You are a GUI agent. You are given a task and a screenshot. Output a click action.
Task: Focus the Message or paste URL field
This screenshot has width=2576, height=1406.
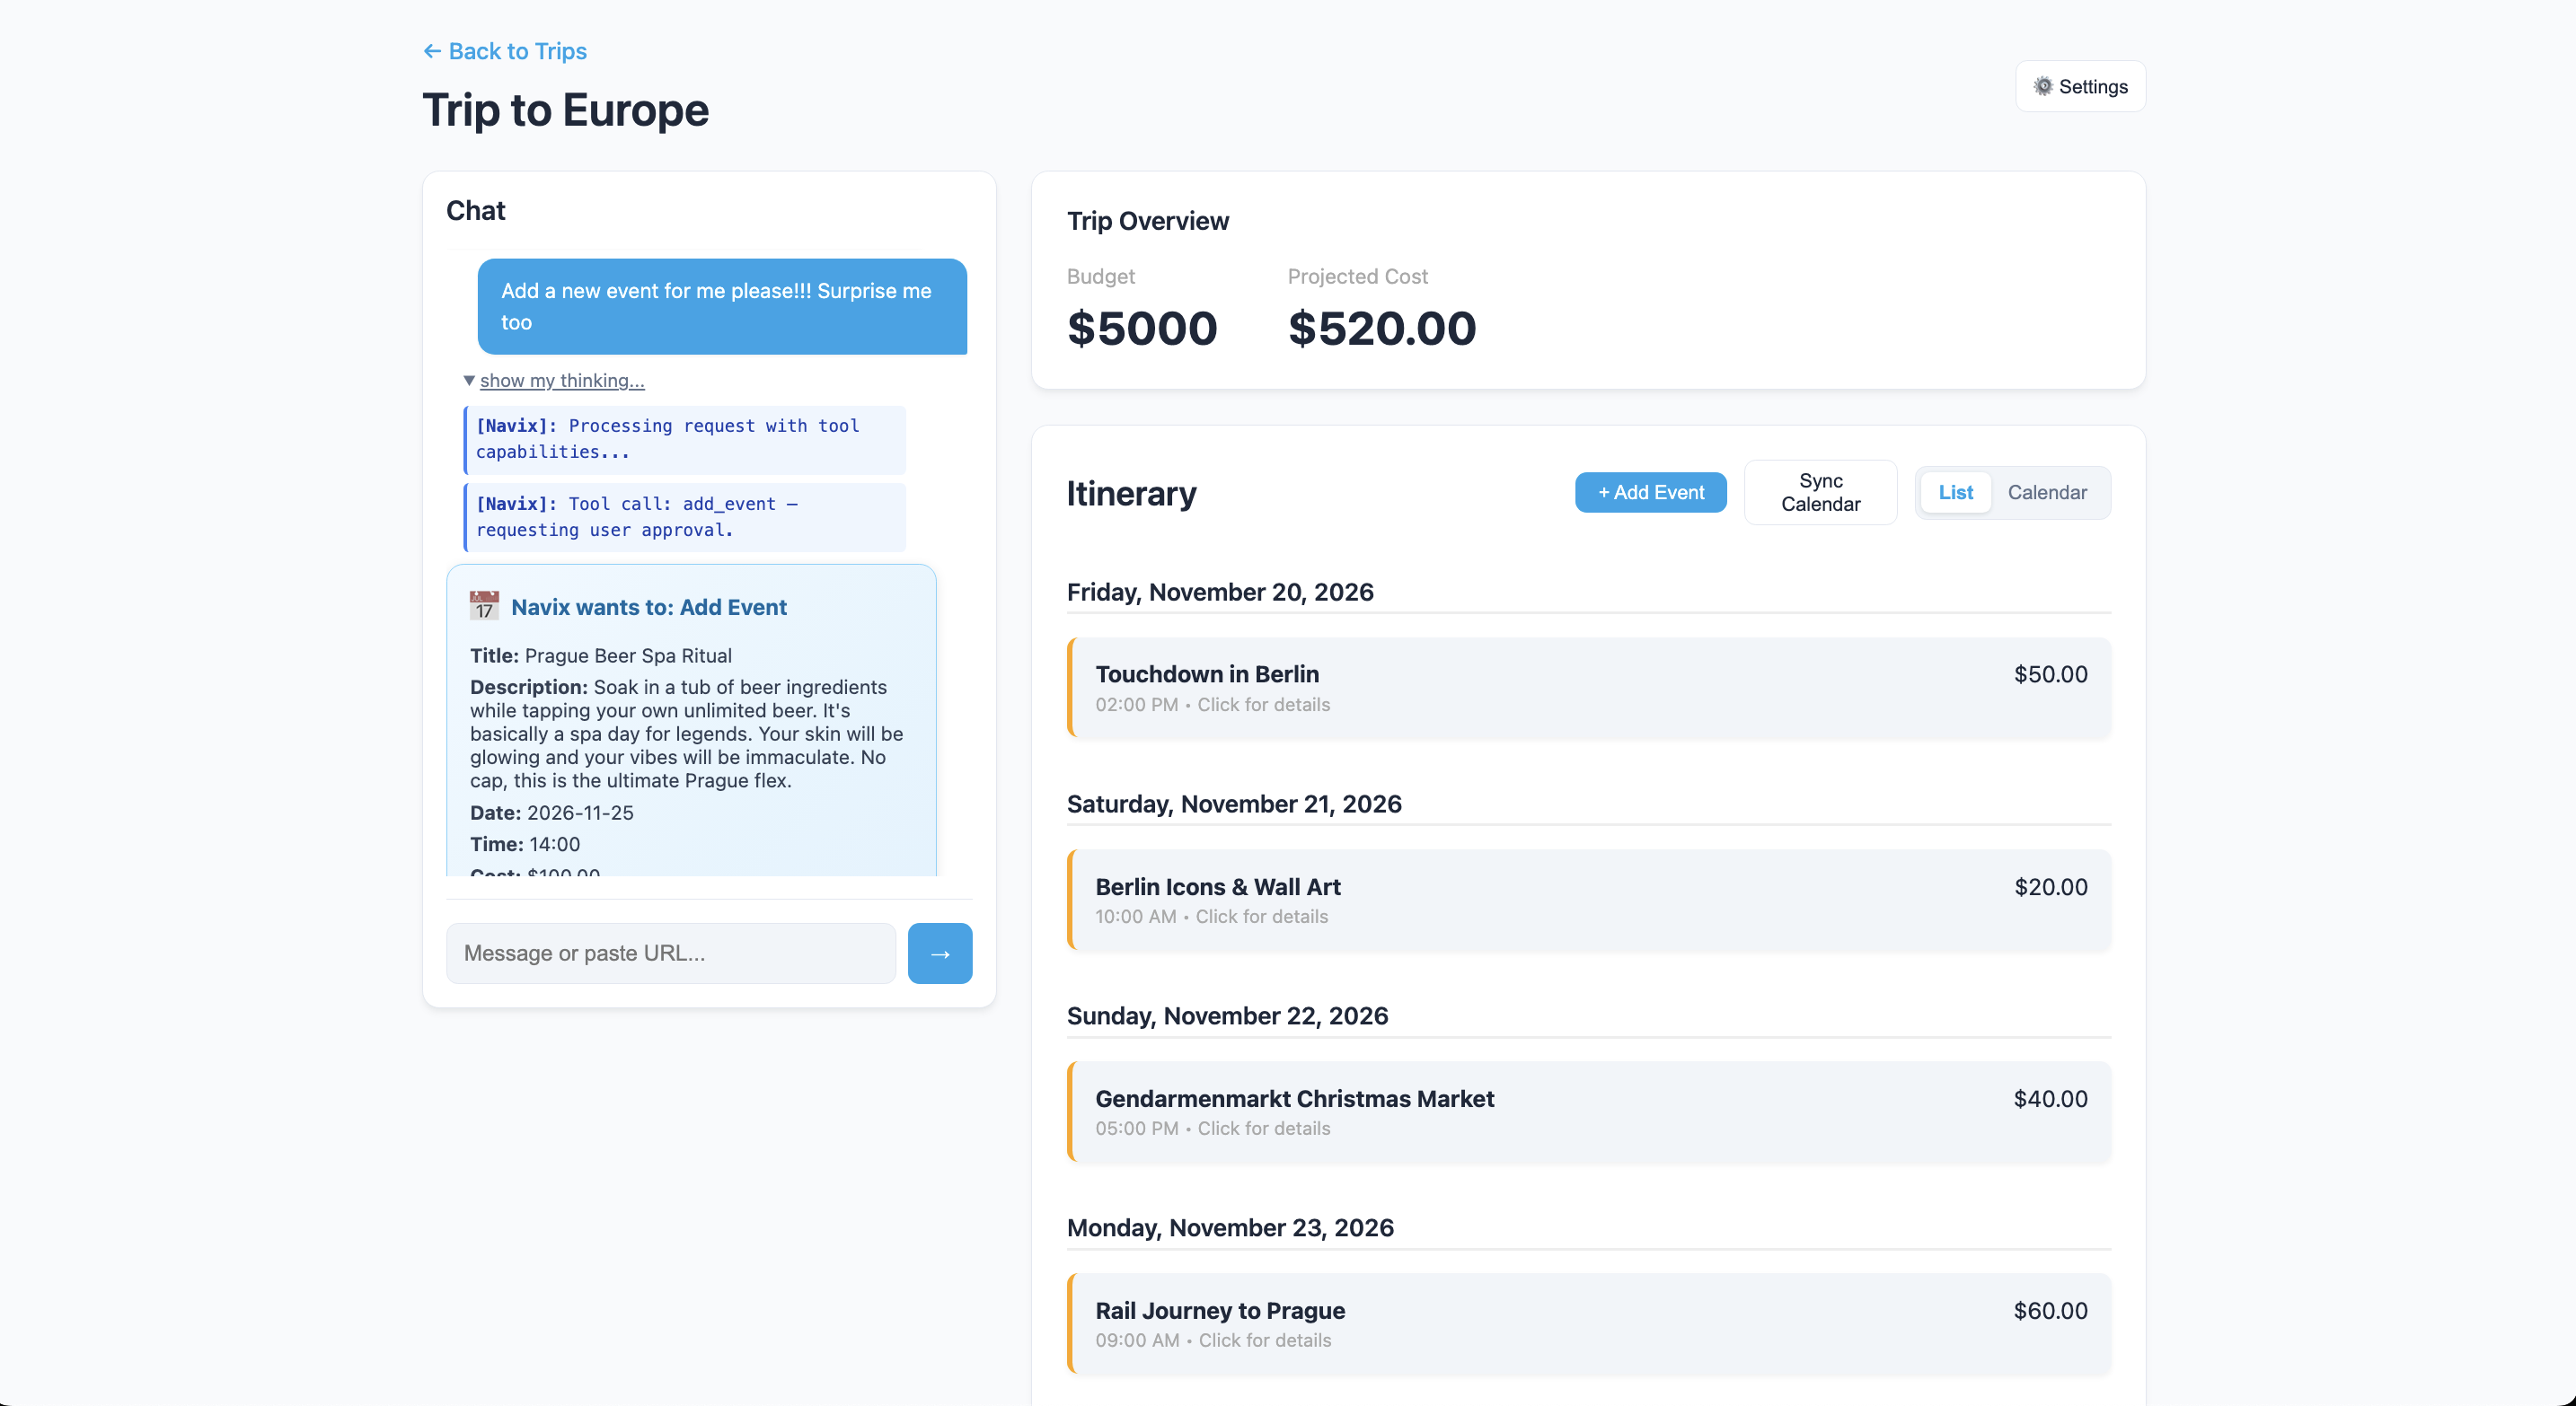pos(670,953)
